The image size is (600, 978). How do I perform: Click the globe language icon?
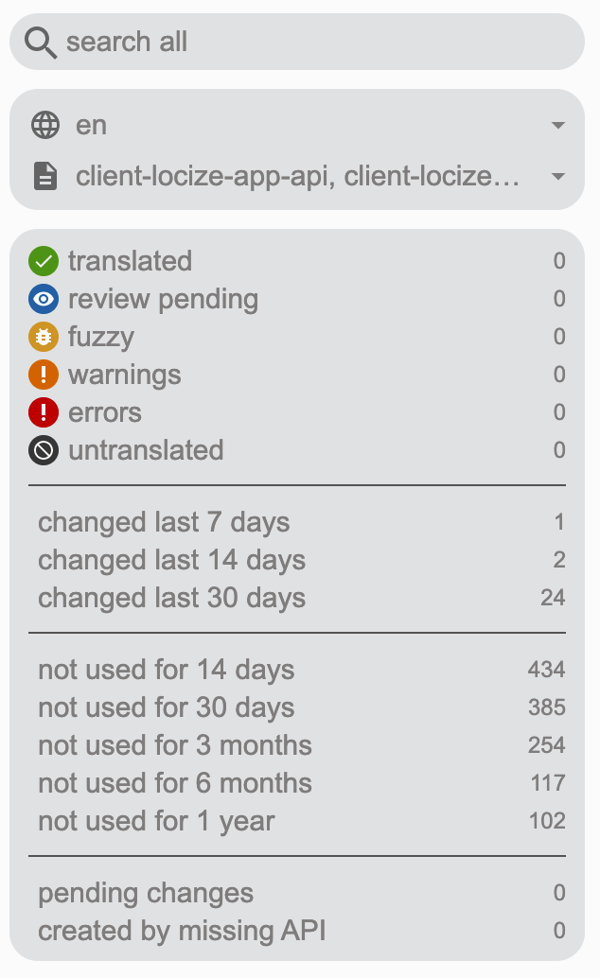[44, 125]
